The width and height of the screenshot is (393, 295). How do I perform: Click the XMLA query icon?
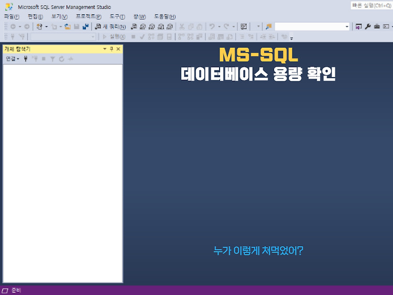pyautogui.click(x=161, y=26)
